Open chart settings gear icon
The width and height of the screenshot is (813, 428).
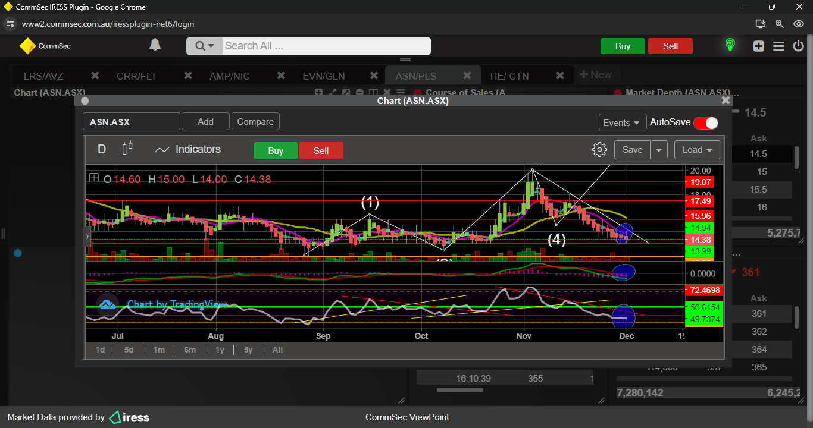coord(599,150)
